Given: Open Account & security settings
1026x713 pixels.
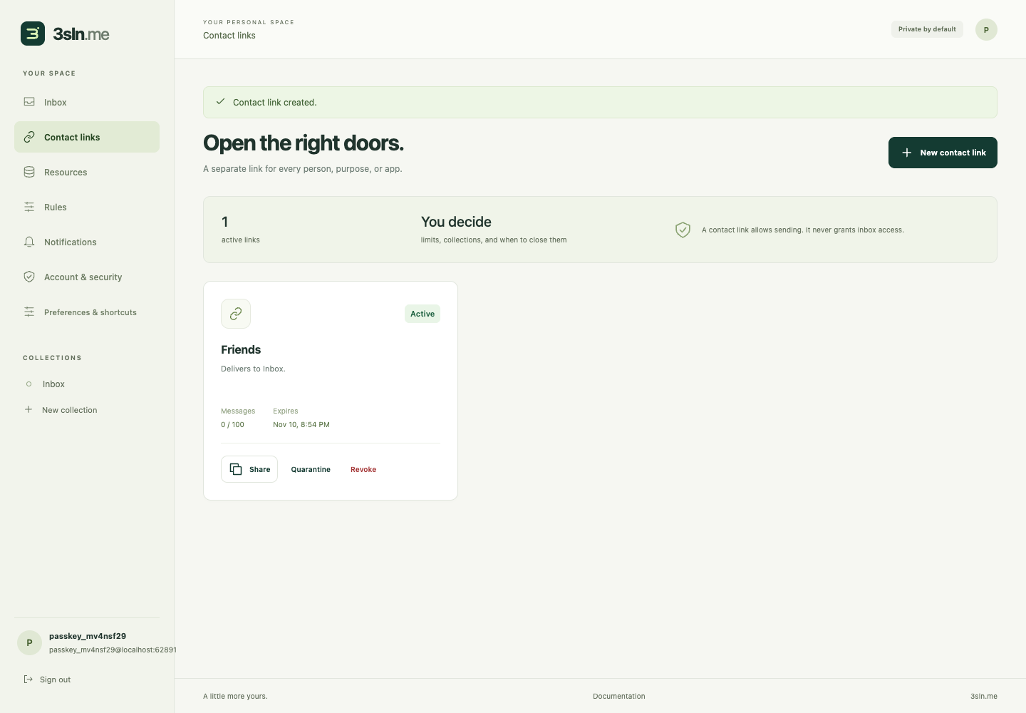Looking at the screenshot, I should click(87, 277).
